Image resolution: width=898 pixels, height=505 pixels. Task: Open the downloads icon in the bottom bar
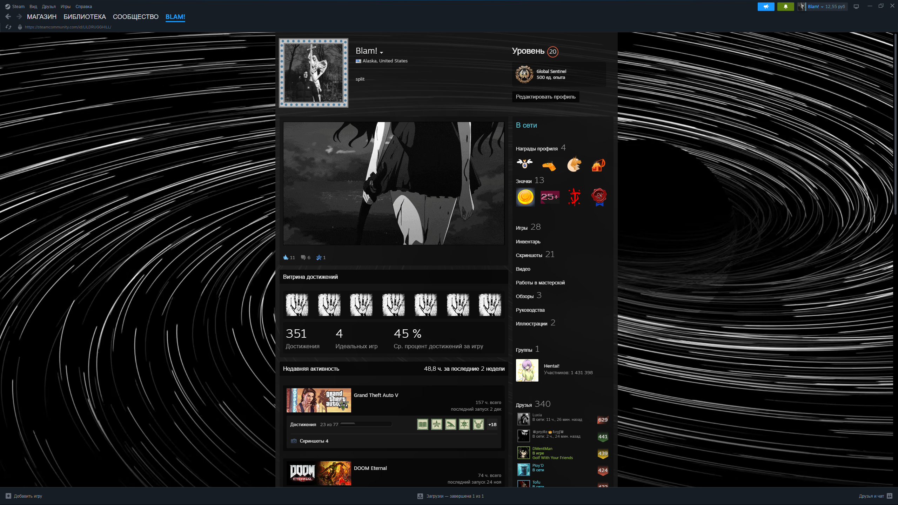(x=420, y=496)
